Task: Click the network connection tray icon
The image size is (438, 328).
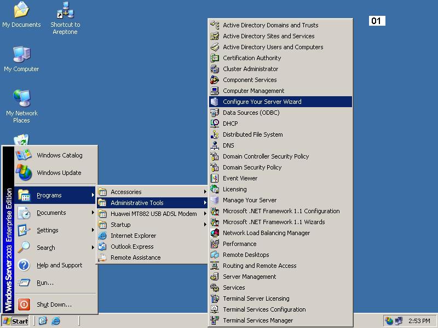Action: point(399,321)
